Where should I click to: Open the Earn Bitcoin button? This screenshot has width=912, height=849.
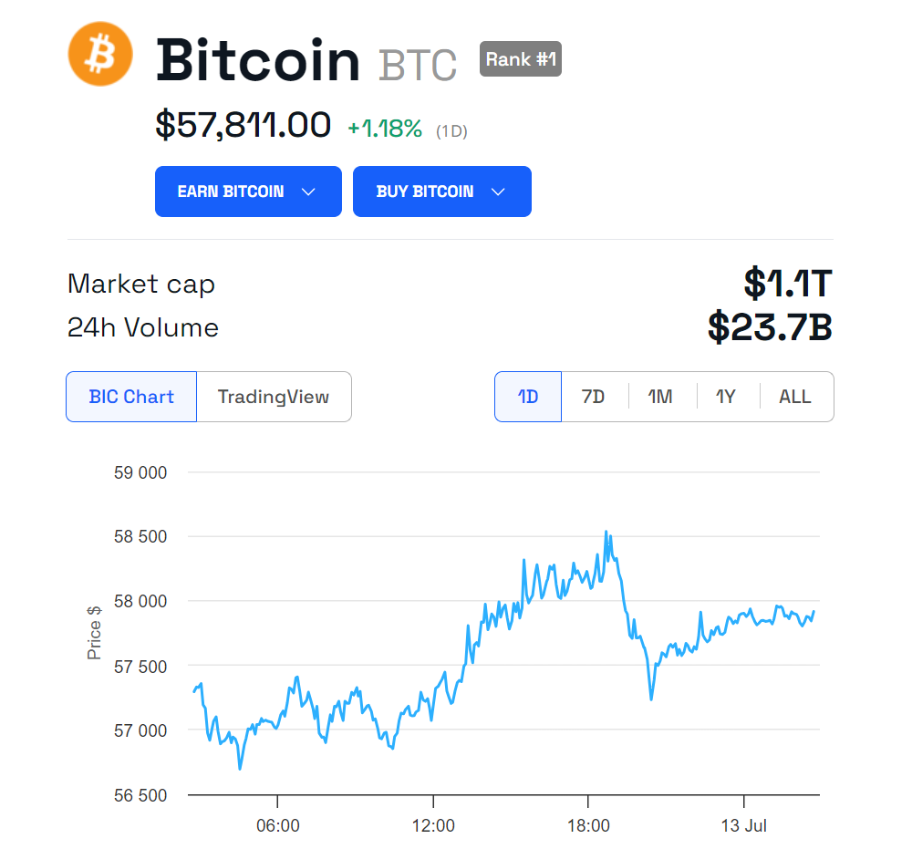[x=248, y=192]
